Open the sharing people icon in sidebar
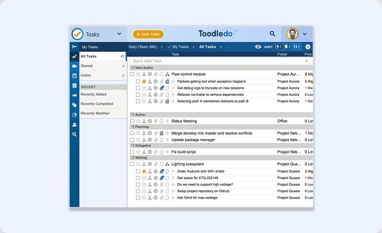The image size is (382, 233). point(74,124)
